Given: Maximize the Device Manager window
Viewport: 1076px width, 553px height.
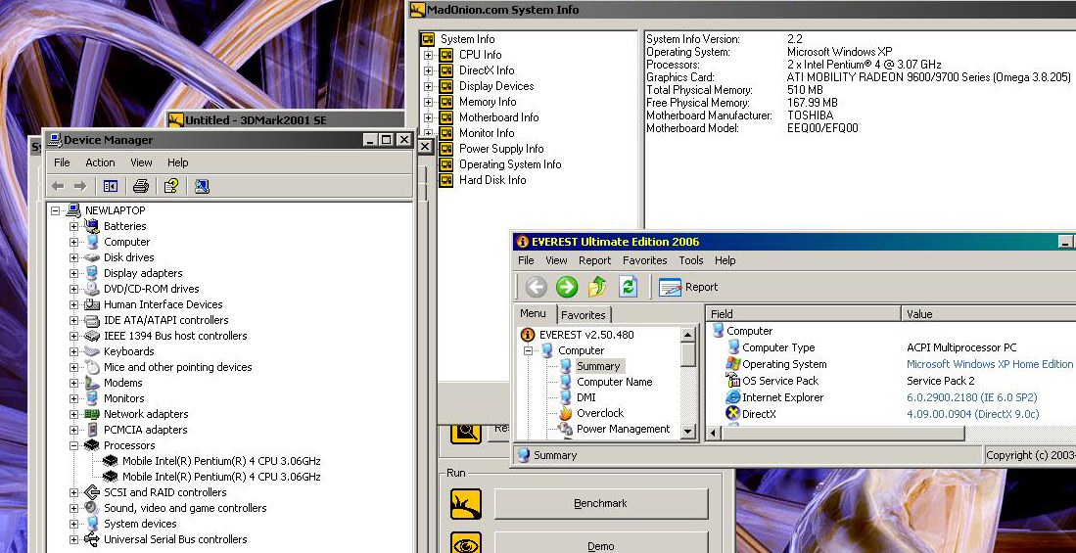Looking at the screenshot, I should [387, 140].
